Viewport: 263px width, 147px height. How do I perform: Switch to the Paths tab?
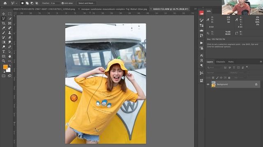(x=231, y=62)
